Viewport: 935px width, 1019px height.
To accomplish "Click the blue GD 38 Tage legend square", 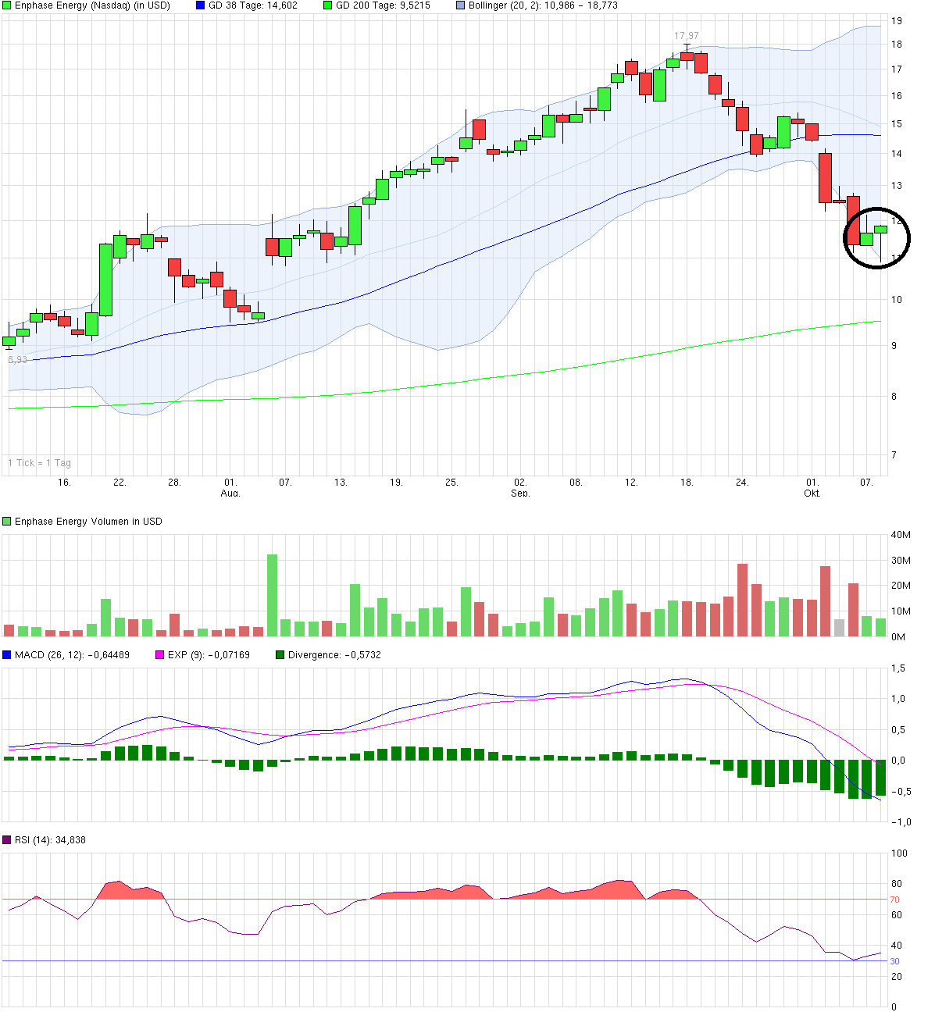I will [200, 5].
